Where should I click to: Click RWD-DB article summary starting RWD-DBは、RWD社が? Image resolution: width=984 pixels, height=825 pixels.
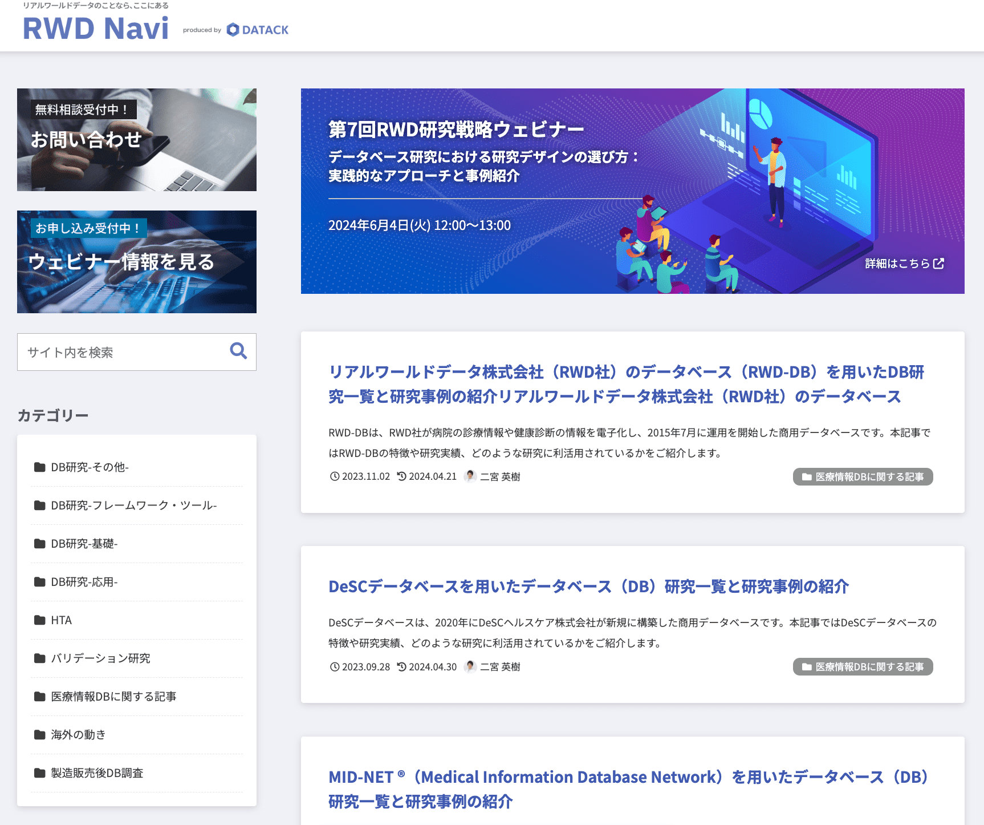pos(629,443)
